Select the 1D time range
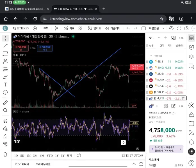This screenshot has width=196, height=168. (16, 156)
